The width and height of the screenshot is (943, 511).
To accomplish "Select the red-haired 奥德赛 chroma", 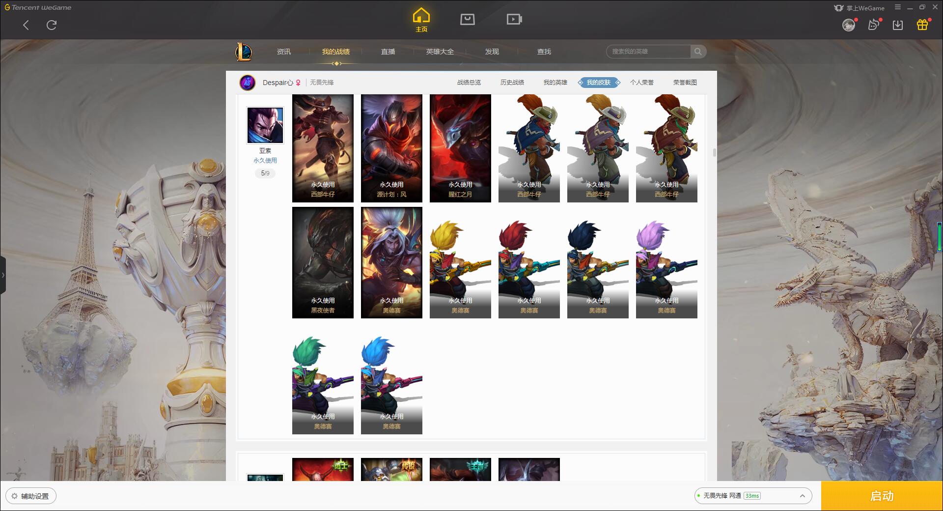I will (529, 268).
